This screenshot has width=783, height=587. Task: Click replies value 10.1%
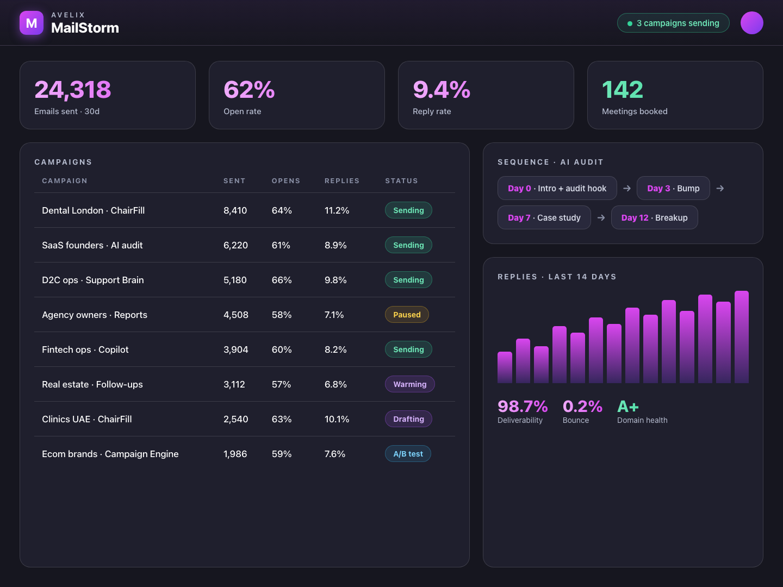[337, 419]
